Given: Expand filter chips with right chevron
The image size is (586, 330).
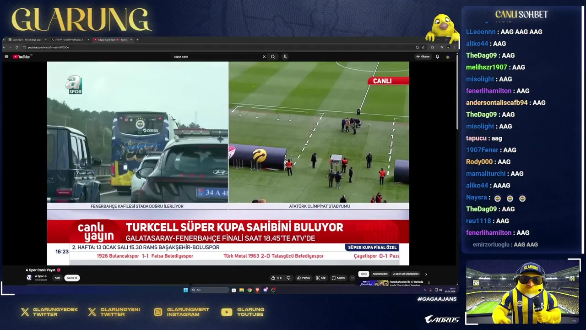Looking at the screenshot, I should pyautogui.click(x=426, y=274).
